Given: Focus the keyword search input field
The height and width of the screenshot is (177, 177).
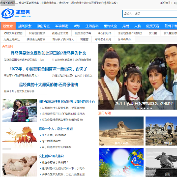Looking at the screenshot, I should pyautogui.click(x=149, y=14).
